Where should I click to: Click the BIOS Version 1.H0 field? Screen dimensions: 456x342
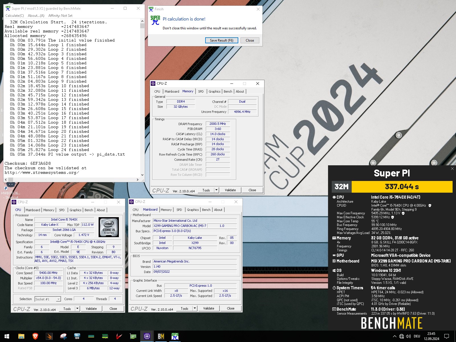pos(195,267)
